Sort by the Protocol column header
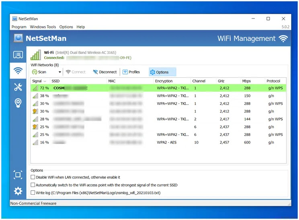299x220 pixels. click(x=276, y=81)
